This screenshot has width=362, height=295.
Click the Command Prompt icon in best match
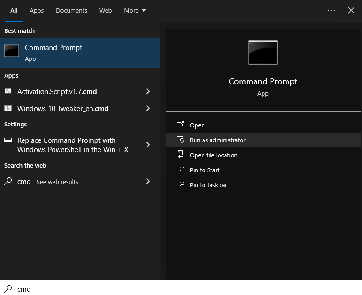tap(12, 51)
